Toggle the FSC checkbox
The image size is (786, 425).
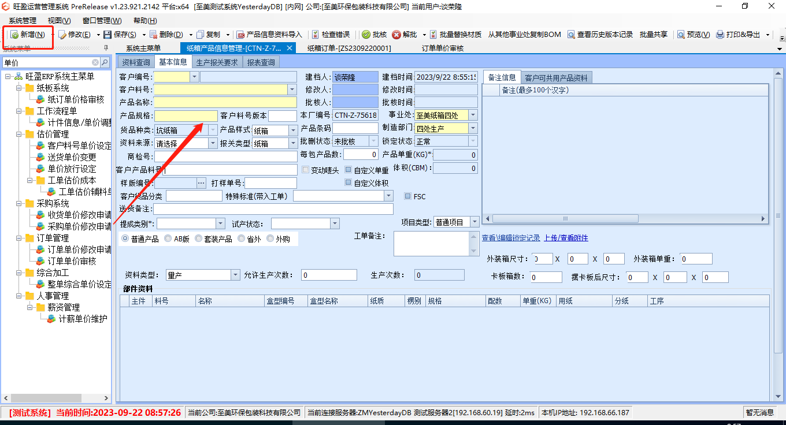407,196
